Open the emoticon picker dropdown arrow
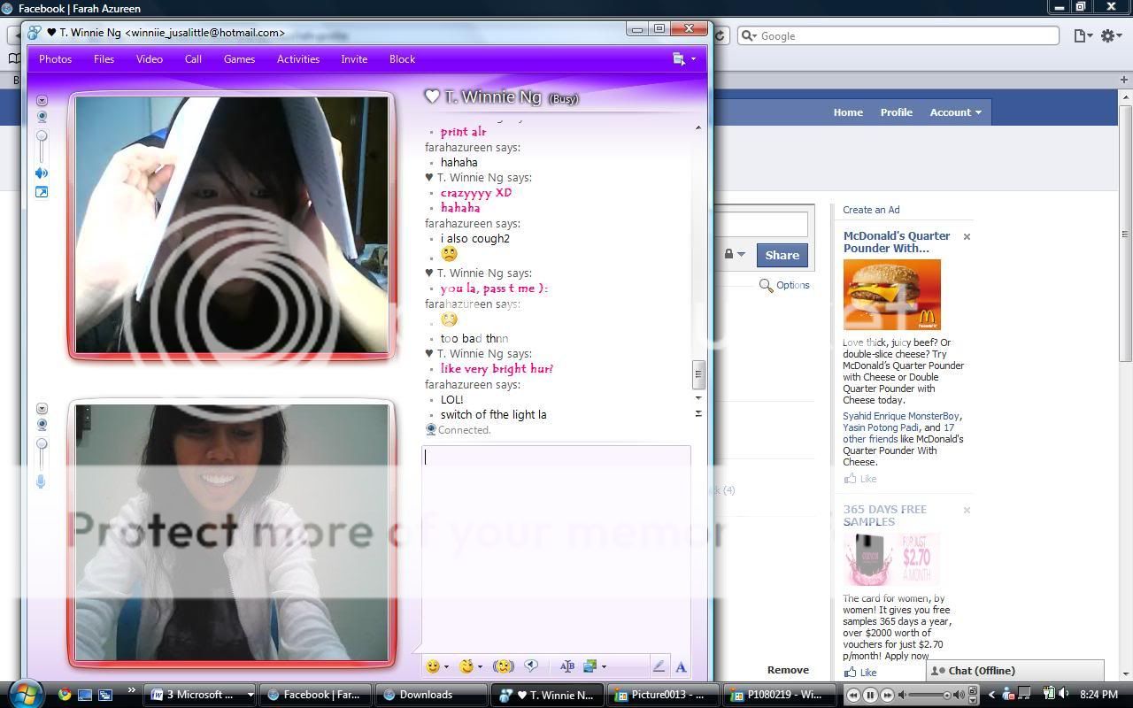Image resolution: width=1133 pixels, height=708 pixels. [446, 667]
